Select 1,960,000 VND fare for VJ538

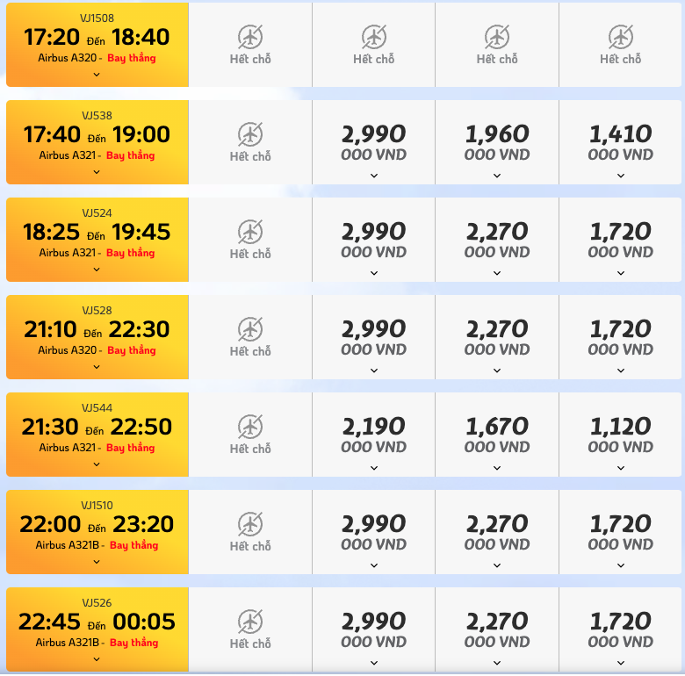click(x=497, y=142)
